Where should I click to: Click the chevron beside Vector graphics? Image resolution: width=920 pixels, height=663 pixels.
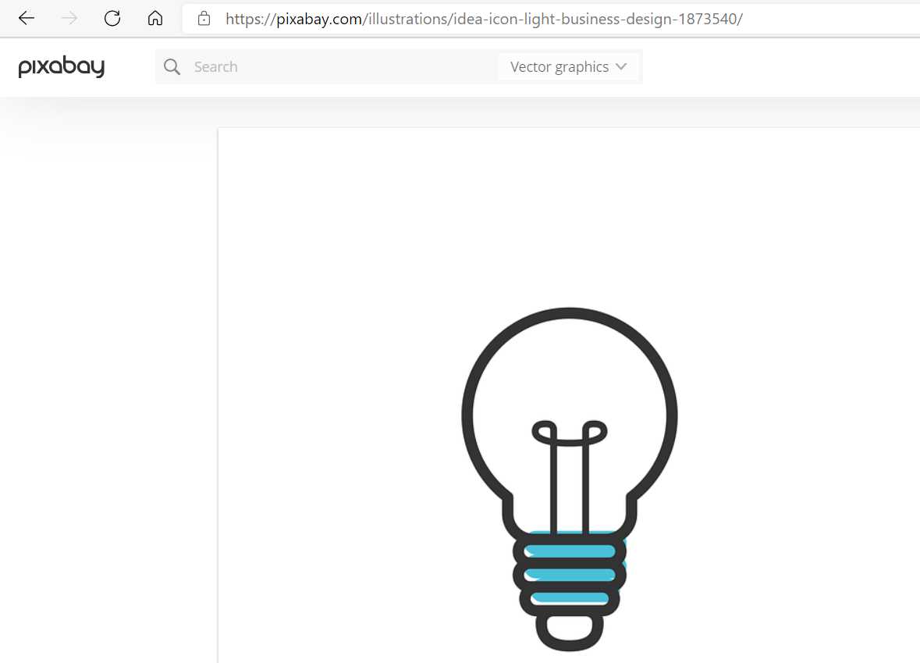(621, 67)
